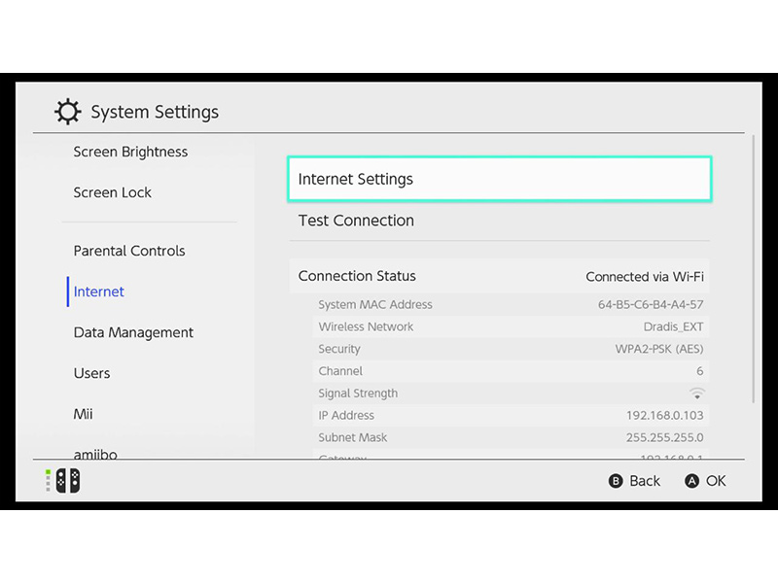Click the Subnet Mask label

click(352, 437)
